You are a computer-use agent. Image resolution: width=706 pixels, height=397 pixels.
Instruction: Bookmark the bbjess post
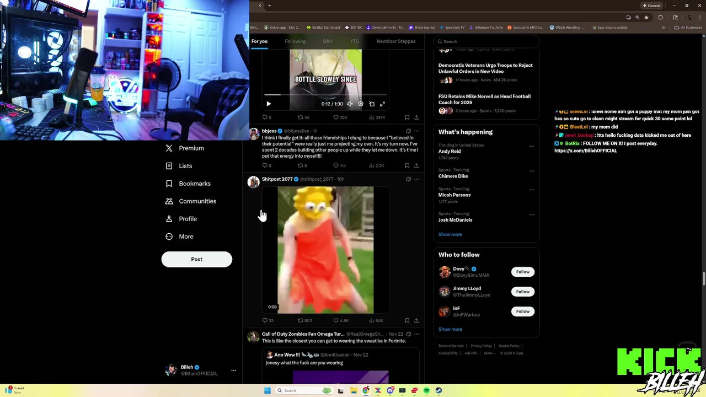[x=407, y=165]
